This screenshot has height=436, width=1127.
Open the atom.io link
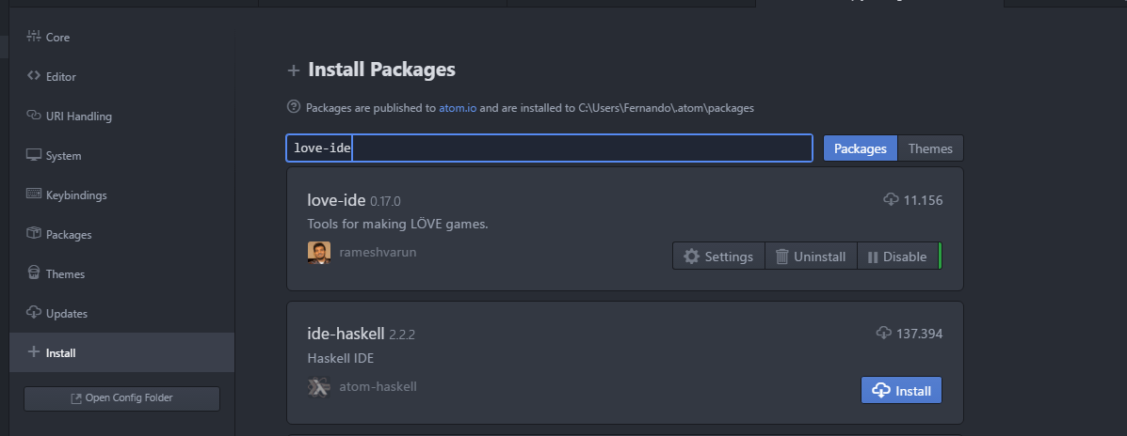458,108
